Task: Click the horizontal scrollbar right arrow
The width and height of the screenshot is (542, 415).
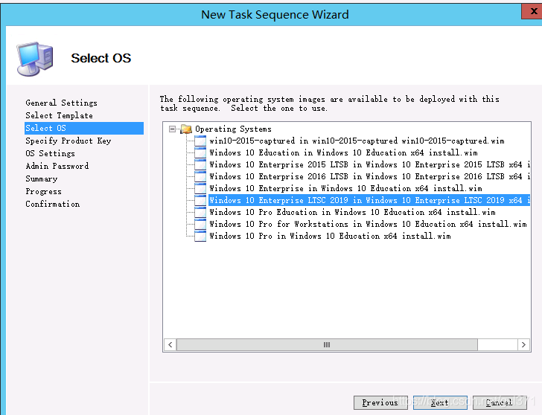Action: (523, 344)
